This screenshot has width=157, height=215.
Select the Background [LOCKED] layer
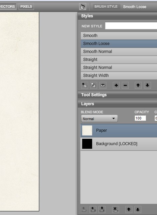(x=119, y=144)
